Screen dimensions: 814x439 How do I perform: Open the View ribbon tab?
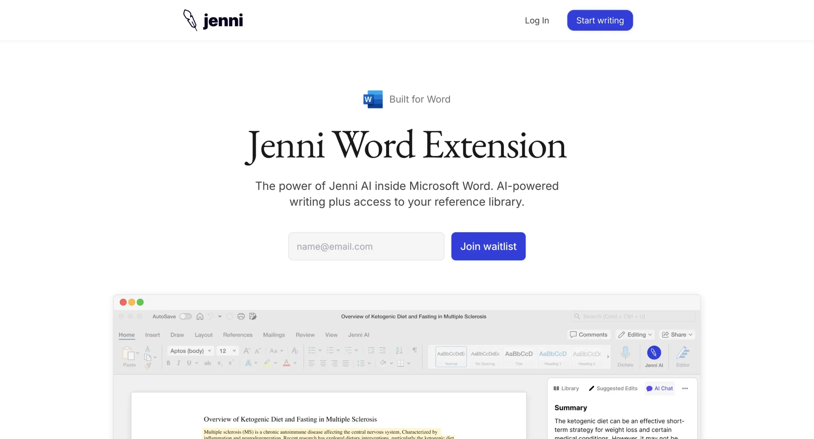(331, 335)
